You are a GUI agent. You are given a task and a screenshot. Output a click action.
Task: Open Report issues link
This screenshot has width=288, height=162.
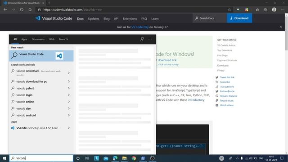(x=227, y=100)
